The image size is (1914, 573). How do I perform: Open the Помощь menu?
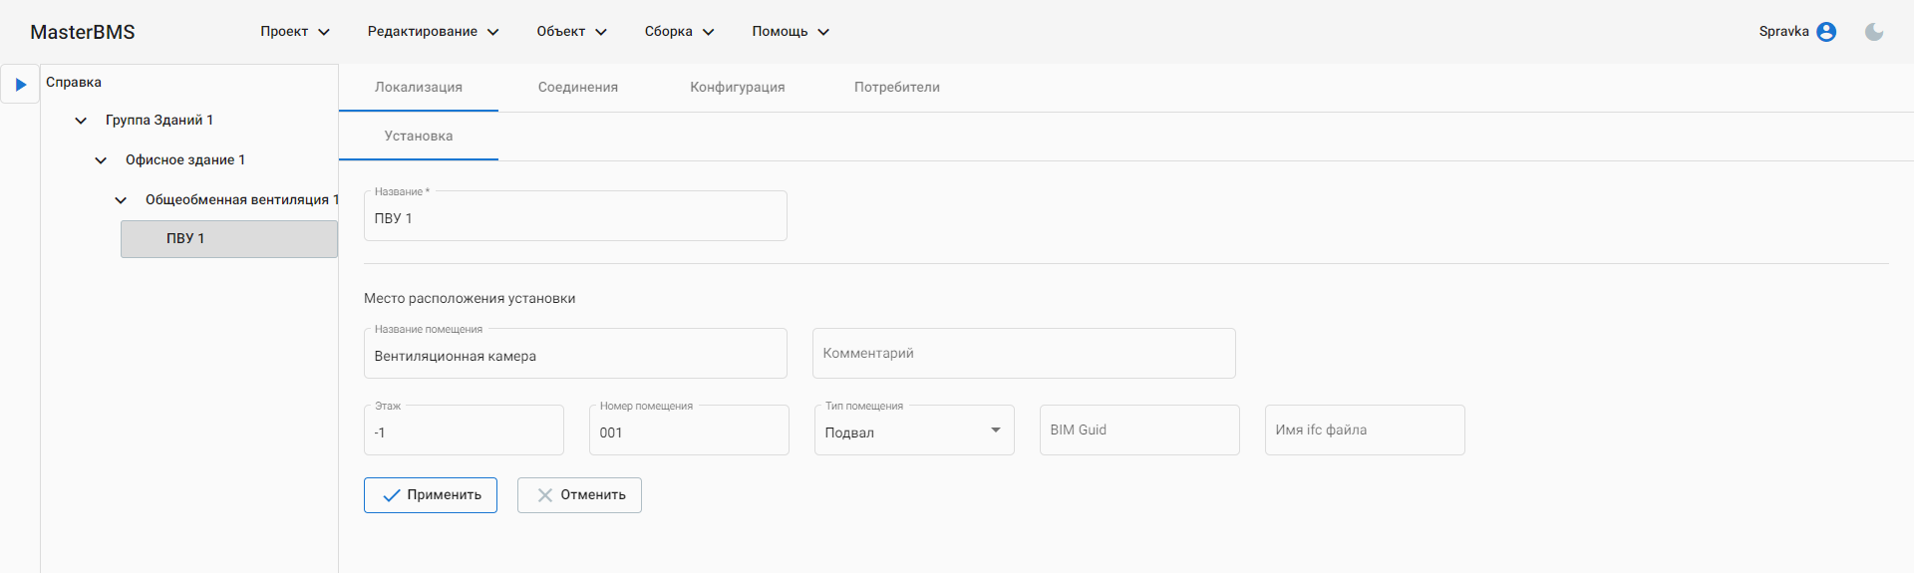[x=790, y=32]
